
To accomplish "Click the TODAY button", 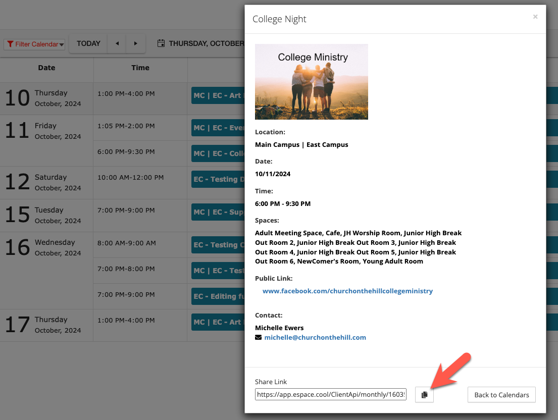I will tap(88, 43).
